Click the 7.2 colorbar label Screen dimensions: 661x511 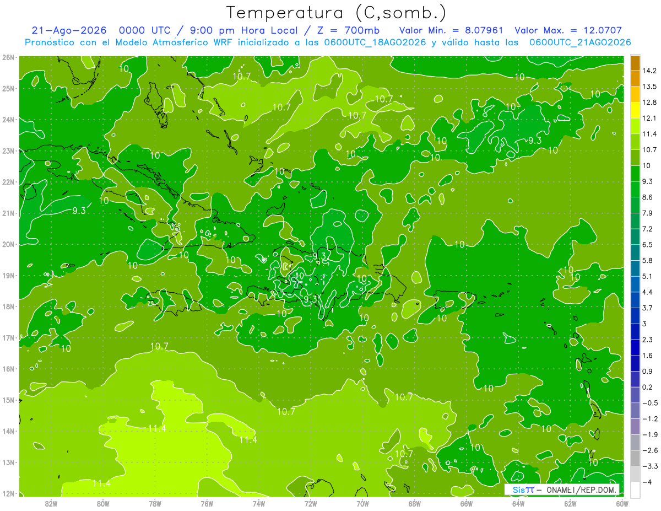(x=648, y=229)
